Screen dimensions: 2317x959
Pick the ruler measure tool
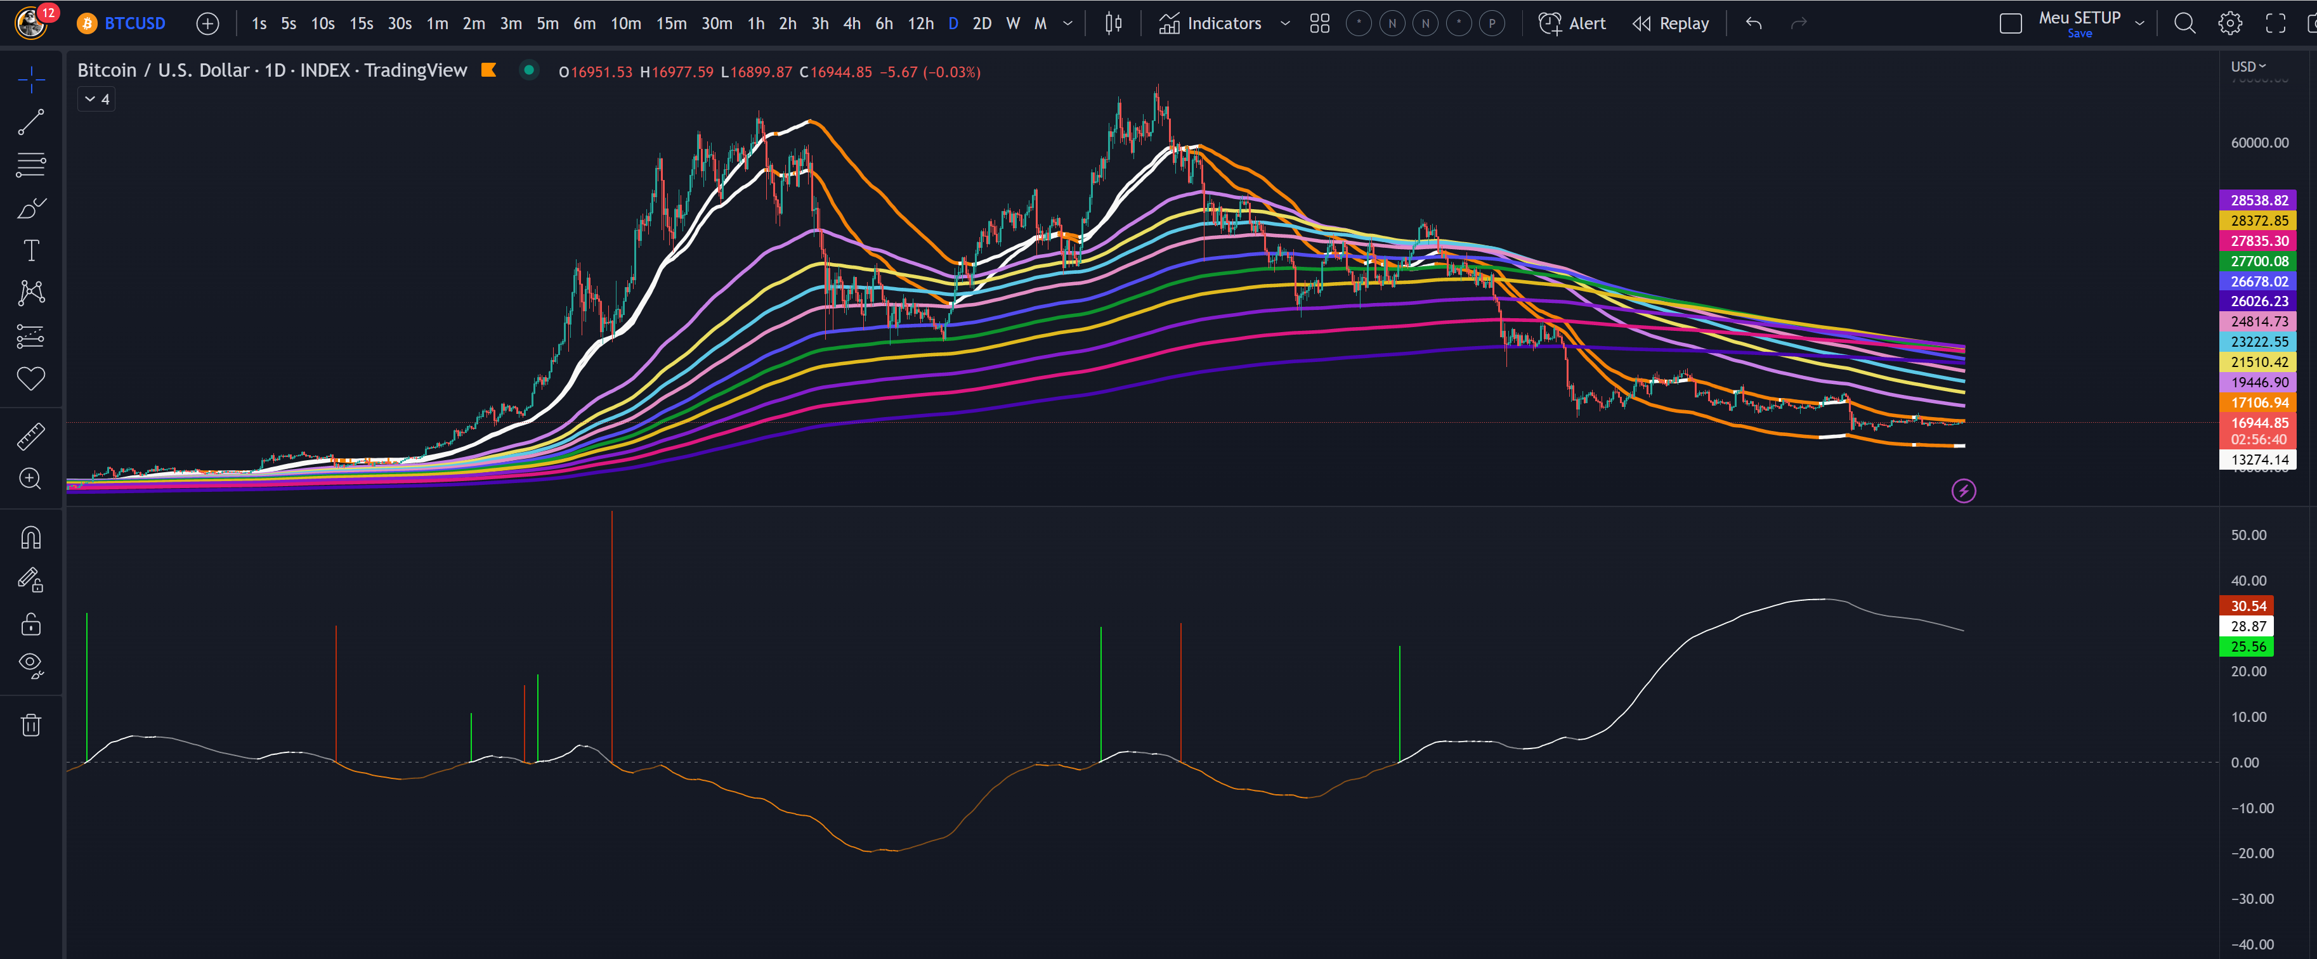tap(30, 437)
